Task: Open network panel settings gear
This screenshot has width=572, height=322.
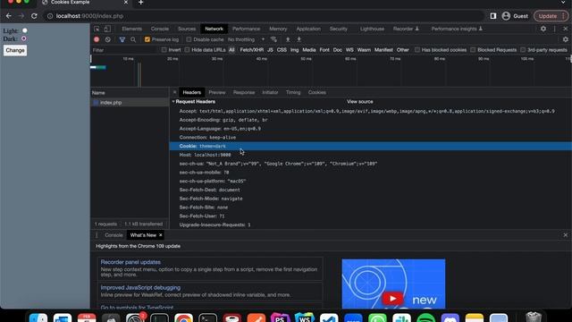Action: pyautogui.click(x=566, y=39)
